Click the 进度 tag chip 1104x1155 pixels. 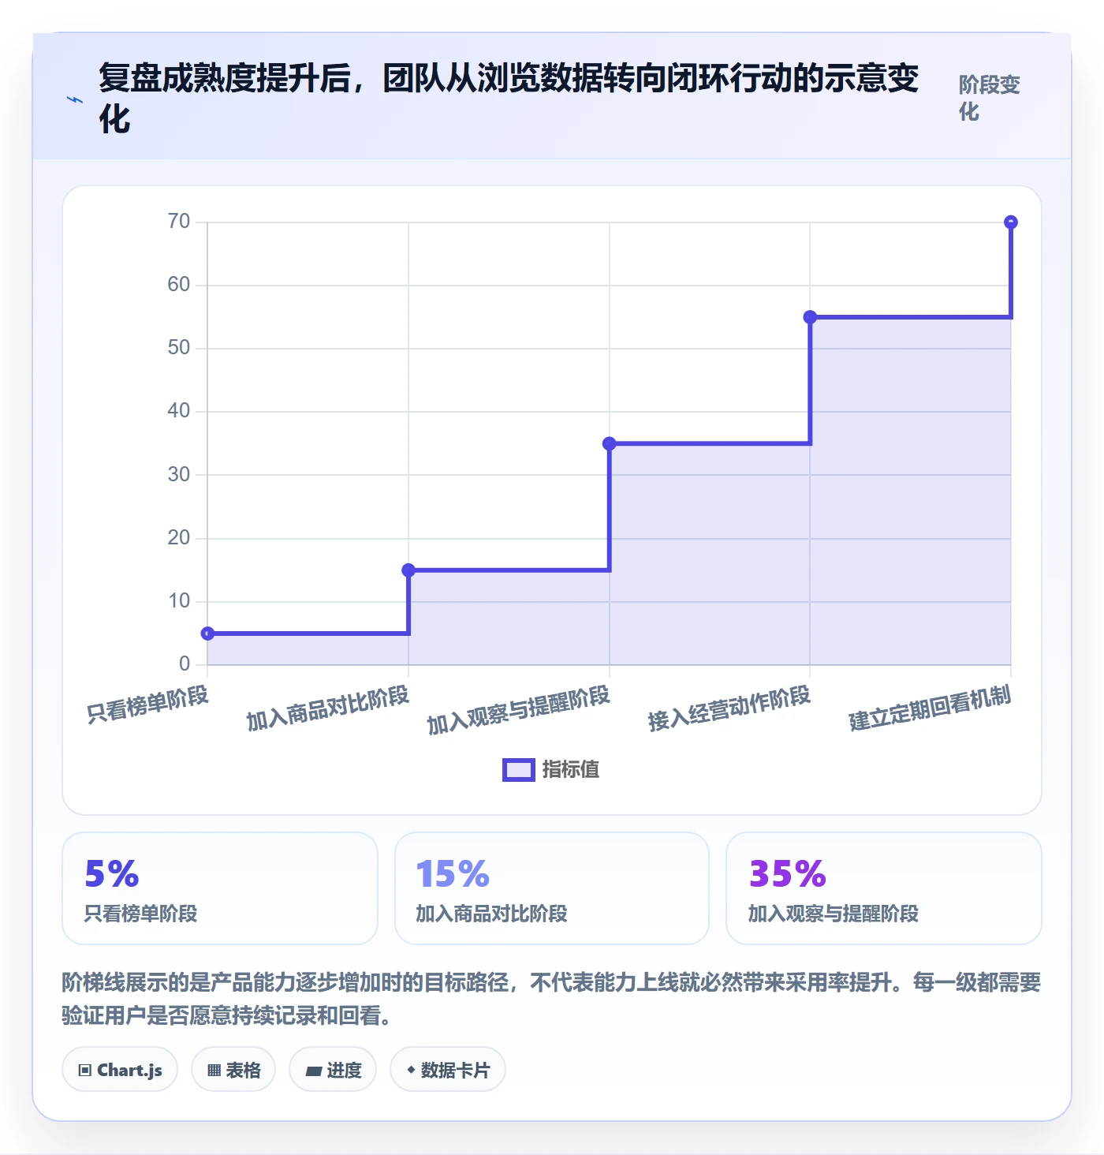click(x=333, y=1070)
